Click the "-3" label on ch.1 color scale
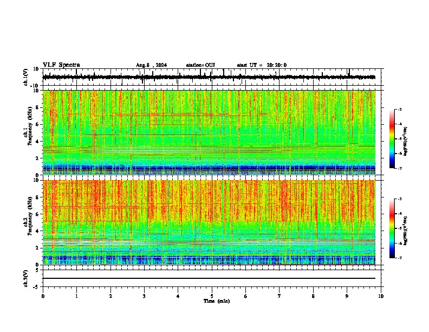429x332 pixels. tap(400, 110)
